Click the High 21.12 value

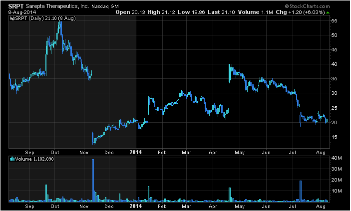[x=161, y=12]
